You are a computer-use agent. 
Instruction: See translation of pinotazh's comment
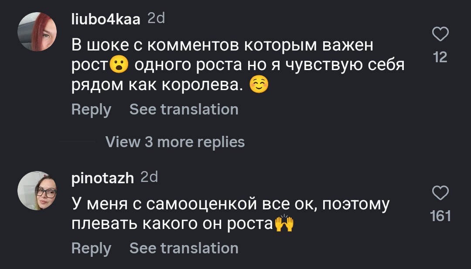(184, 248)
